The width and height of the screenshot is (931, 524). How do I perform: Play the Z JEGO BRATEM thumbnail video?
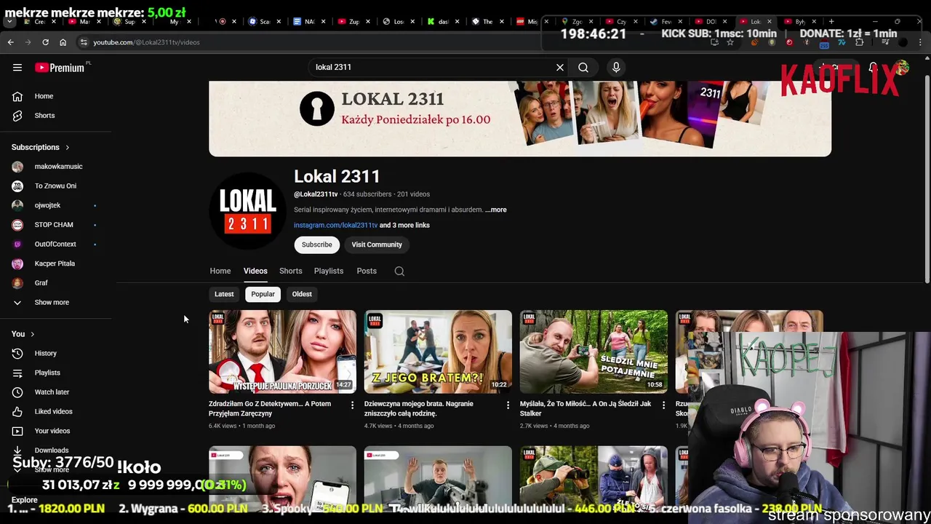[438, 352]
